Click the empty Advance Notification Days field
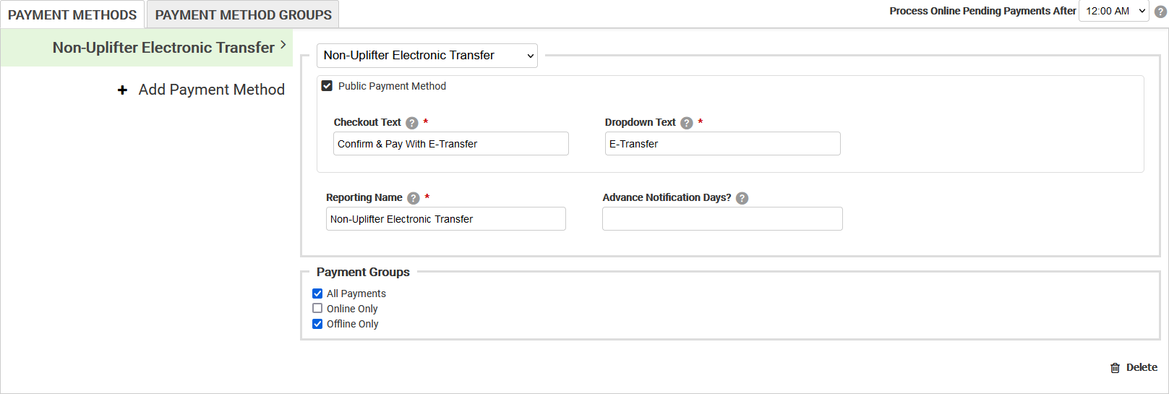Screen dimensions: 1169x394 click(721, 219)
